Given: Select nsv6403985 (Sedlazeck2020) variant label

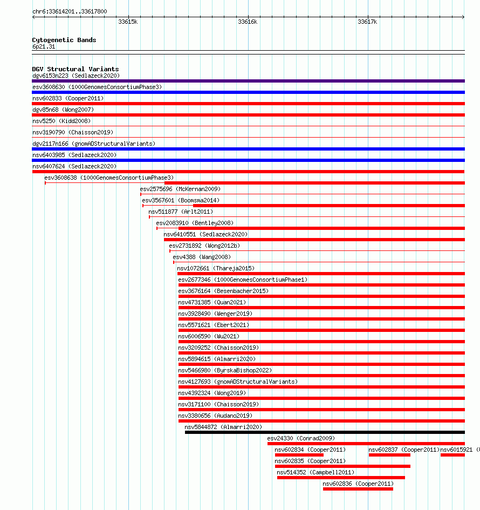Looking at the screenshot, I should [74, 155].
